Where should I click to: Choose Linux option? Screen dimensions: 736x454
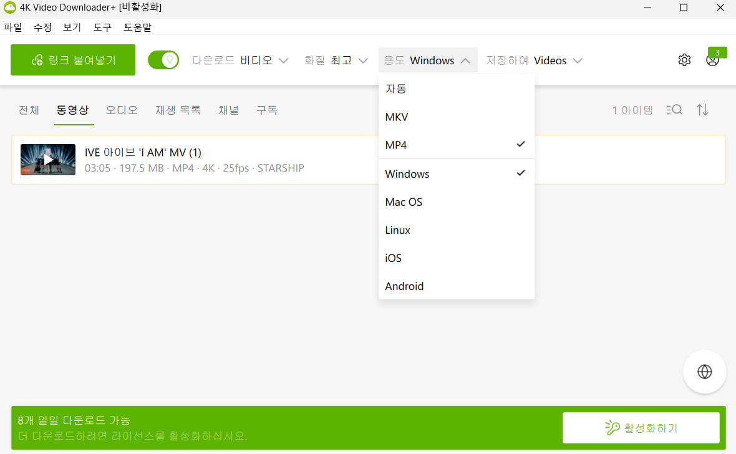tap(456, 230)
